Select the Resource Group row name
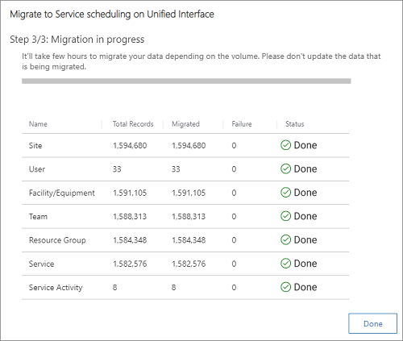 [x=57, y=240]
